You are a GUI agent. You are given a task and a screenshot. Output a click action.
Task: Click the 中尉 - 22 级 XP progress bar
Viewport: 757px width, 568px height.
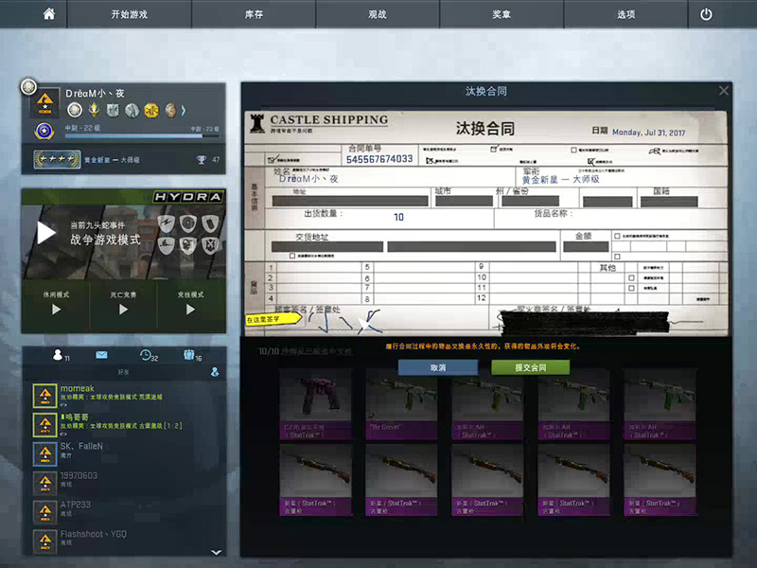pyautogui.click(x=142, y=136)
